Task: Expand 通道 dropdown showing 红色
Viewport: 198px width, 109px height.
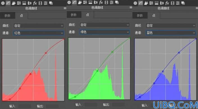Action: coord(38,33)
